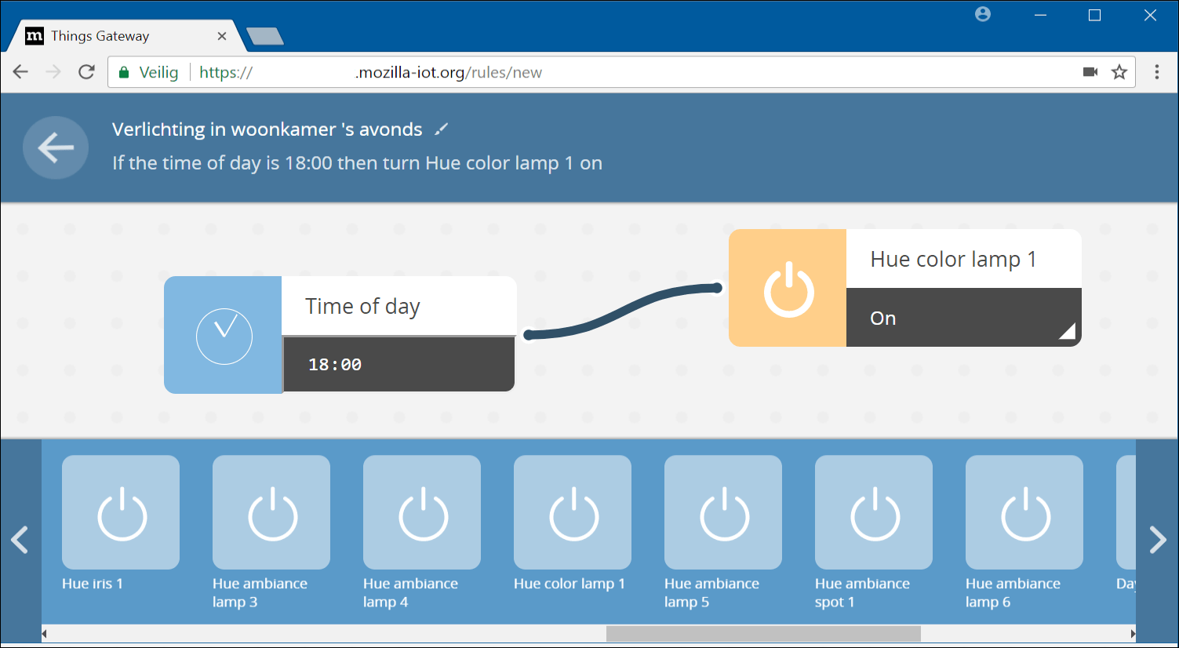Click the rule description sentence text

click(357, 163)
